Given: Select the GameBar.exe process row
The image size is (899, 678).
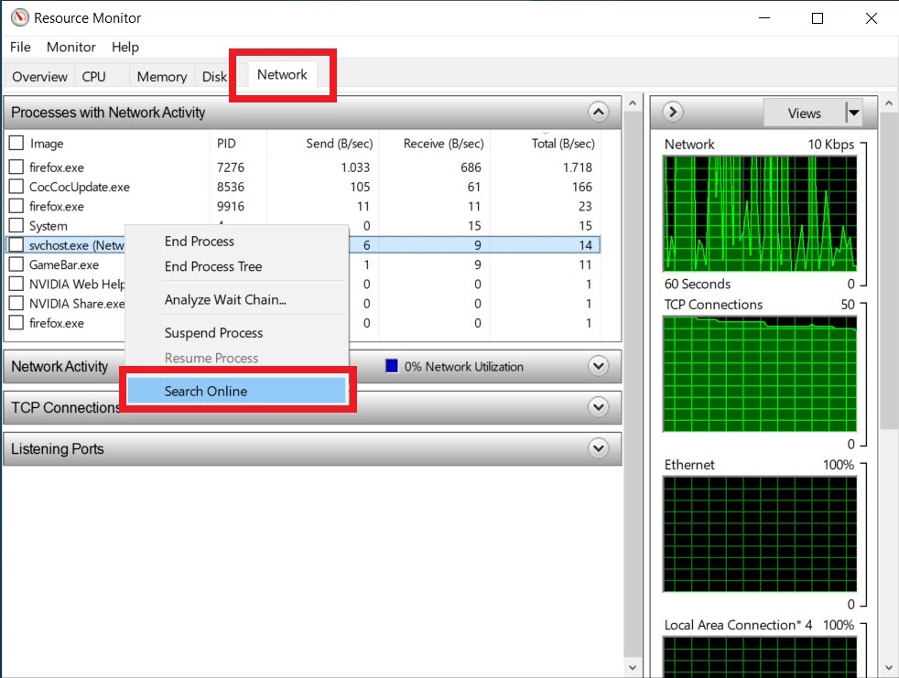Looking at the screenshot, I should point(304,264).
